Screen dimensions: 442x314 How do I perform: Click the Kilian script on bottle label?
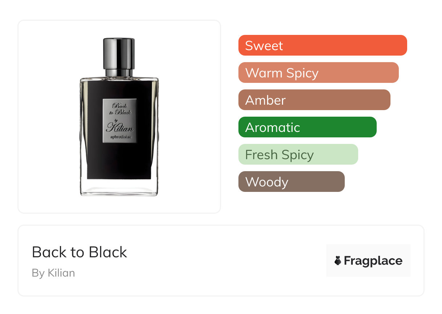click(x=120, y=128)
